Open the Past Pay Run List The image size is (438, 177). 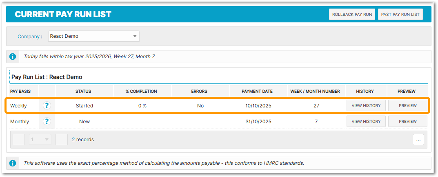(400, 14)
